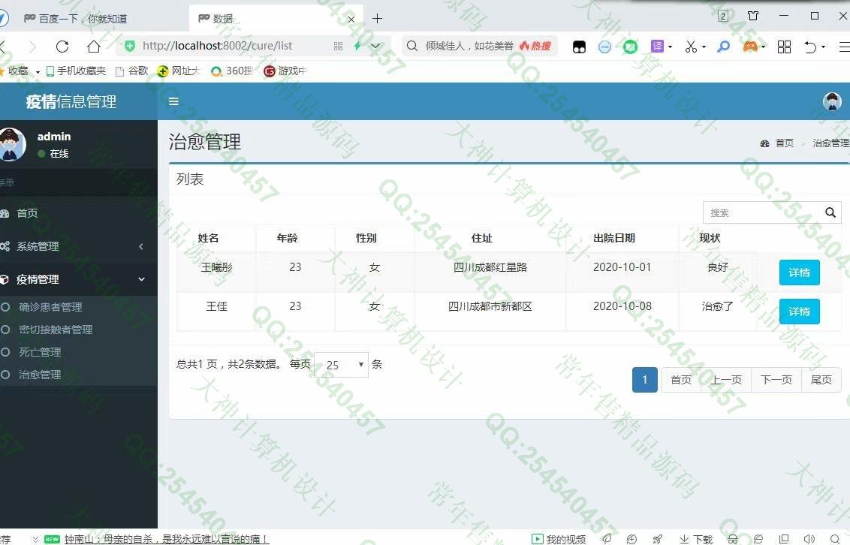Click the 首页 dashboard icon in sidebar
The width and height of the screenshot is (850, 545).
pyautogui.click(x=5, y=213)
